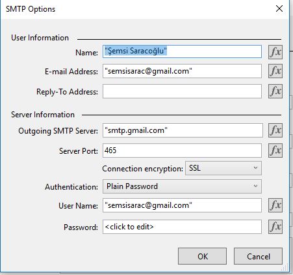Open the fx expression editor for Outgoing SMTP Server
The image size is (293, 275).
pos(275,130)
